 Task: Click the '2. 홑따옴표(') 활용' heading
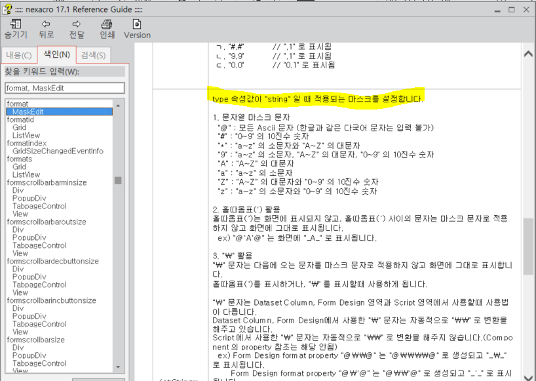pos(246,209)
